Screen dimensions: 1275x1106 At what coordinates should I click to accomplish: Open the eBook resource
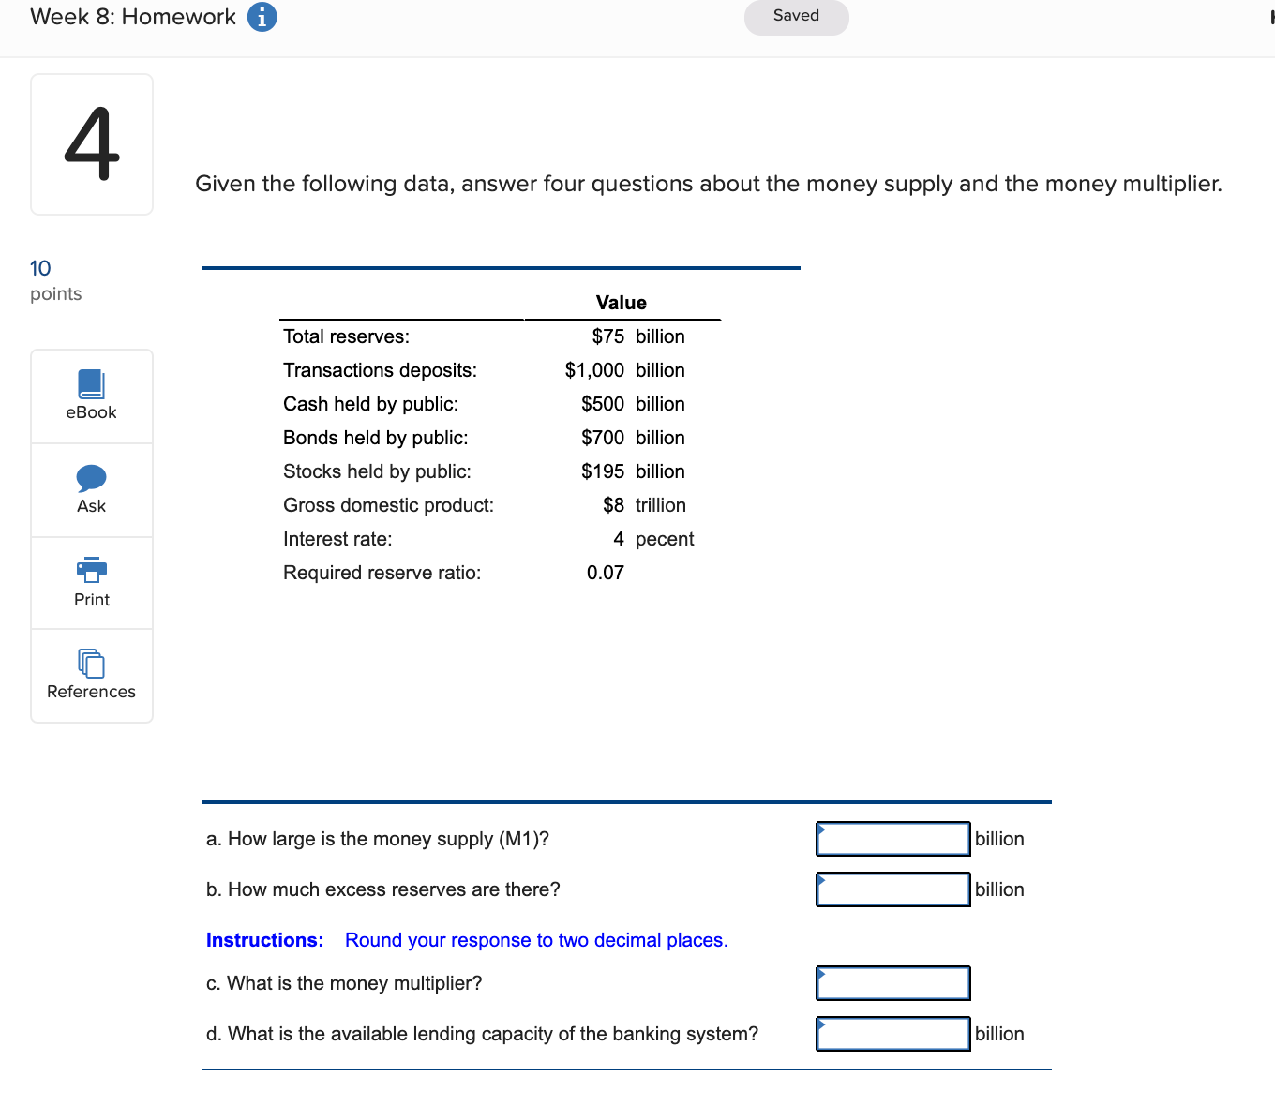click(91, 384)
